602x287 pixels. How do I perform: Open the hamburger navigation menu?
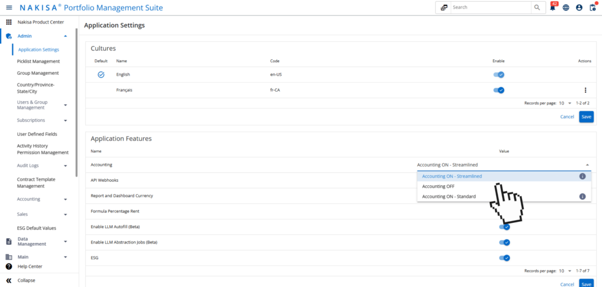[9, 8]
